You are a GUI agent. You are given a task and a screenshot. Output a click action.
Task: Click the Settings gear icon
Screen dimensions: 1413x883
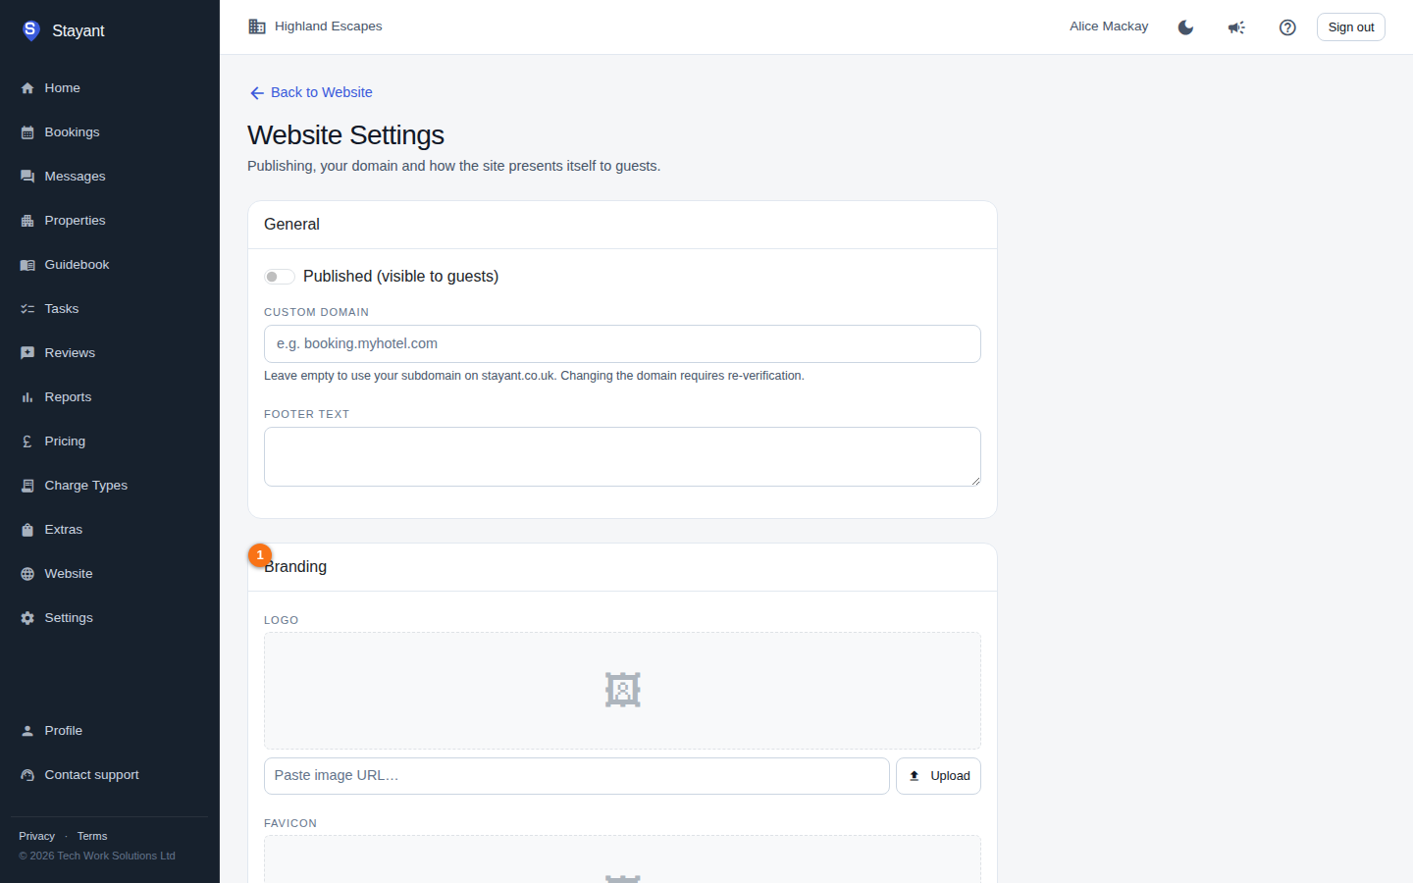(27, 618)
